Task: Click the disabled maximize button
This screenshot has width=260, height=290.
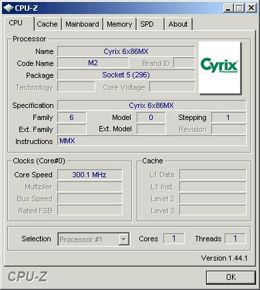Action: point(239,8)
